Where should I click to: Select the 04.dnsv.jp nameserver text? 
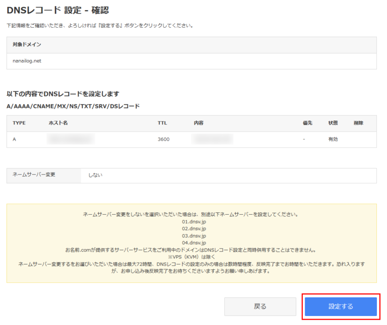[194, 242]
